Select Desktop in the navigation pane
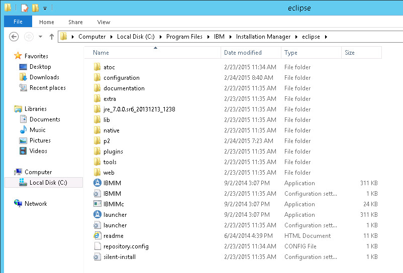 40,67
